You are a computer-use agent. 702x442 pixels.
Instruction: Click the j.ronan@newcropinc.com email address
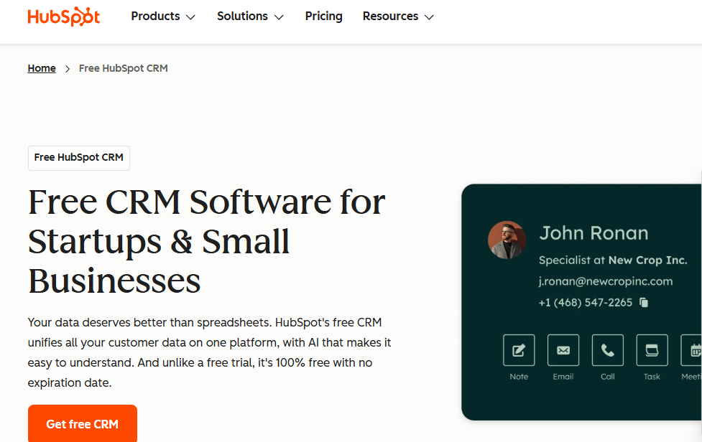pyautogui.click(x=605, y=281)
